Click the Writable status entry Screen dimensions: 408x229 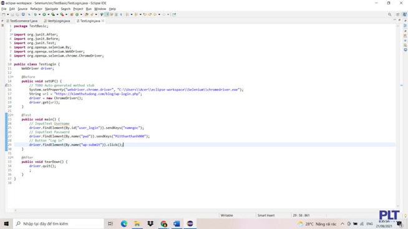point(227,215)
